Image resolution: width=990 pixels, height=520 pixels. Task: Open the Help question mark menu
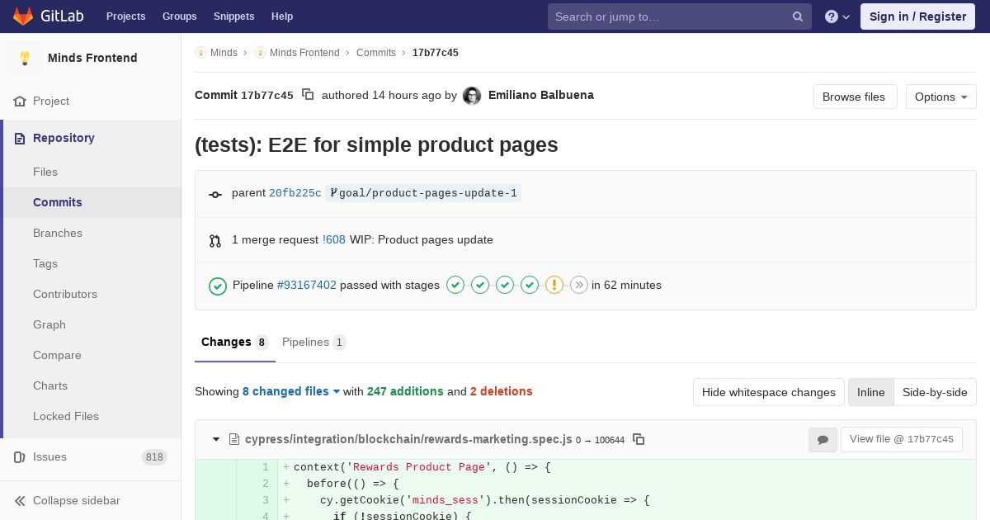click(837, 17)
